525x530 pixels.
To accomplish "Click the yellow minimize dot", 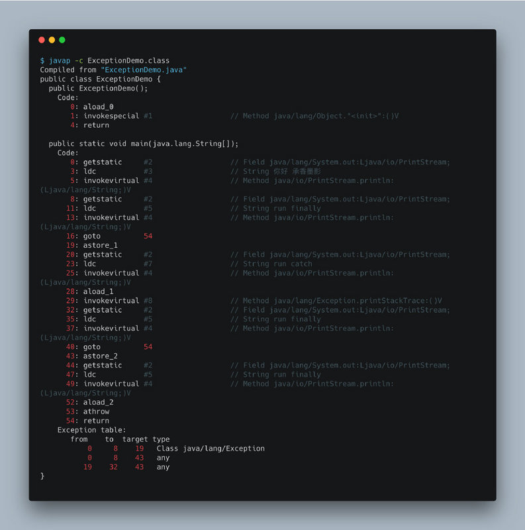I will (52, 40).
